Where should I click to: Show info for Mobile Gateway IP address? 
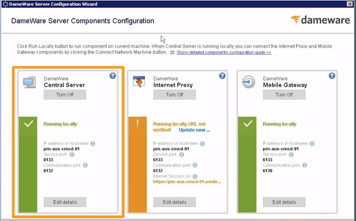tap(312, 144)
